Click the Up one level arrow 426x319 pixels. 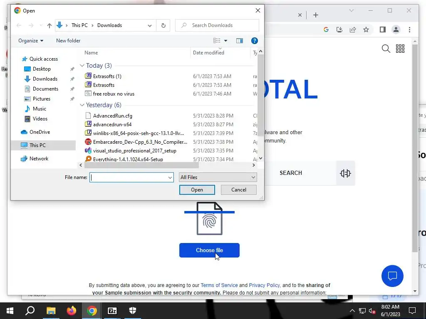49,25
